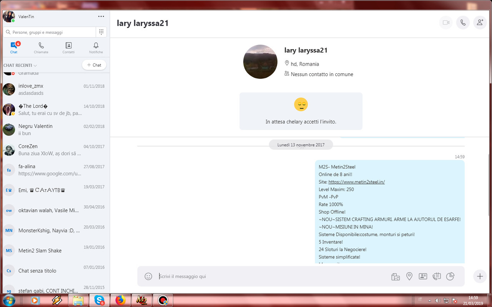Open Skype from the taskbar

click(x=99, y=300)
